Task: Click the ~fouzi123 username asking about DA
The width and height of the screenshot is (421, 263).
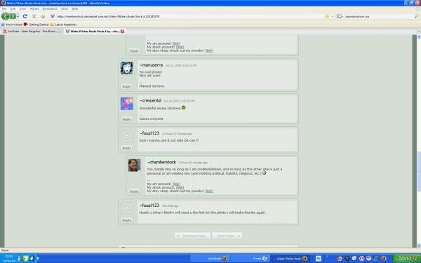Action: (x=149, y=133)
